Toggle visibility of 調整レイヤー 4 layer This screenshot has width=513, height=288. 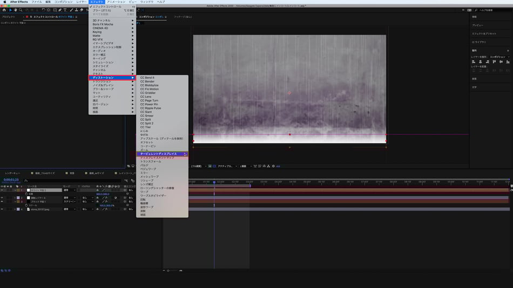click(2, 197)
